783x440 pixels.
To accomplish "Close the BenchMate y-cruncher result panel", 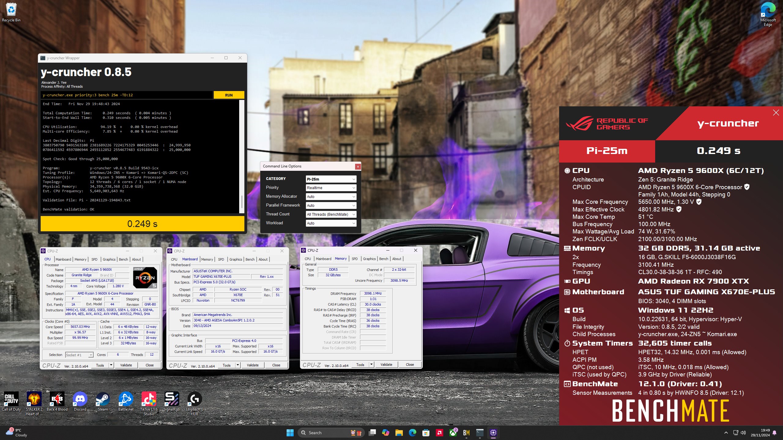I will (776, 113).
